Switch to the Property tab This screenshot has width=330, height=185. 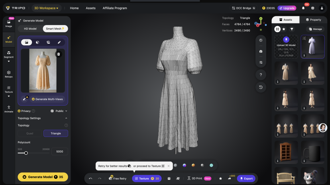click(x=313, y=19)
